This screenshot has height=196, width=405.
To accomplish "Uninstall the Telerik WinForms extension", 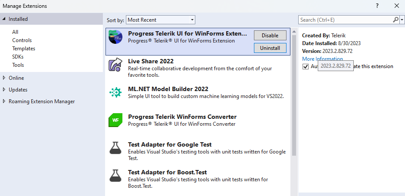I will (x=270, y=48).
